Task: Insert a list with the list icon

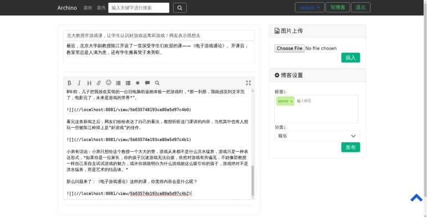Action: click(x=128, y=83)
